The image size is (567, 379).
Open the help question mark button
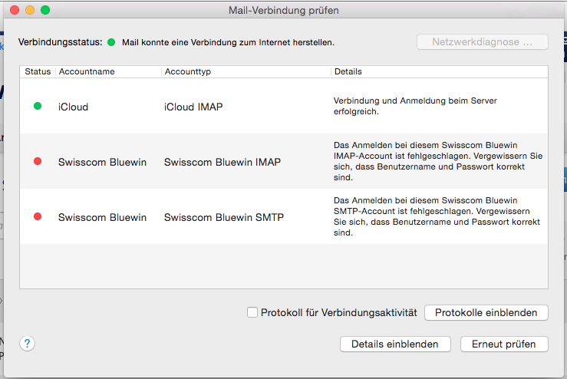(x=27, y=343)
